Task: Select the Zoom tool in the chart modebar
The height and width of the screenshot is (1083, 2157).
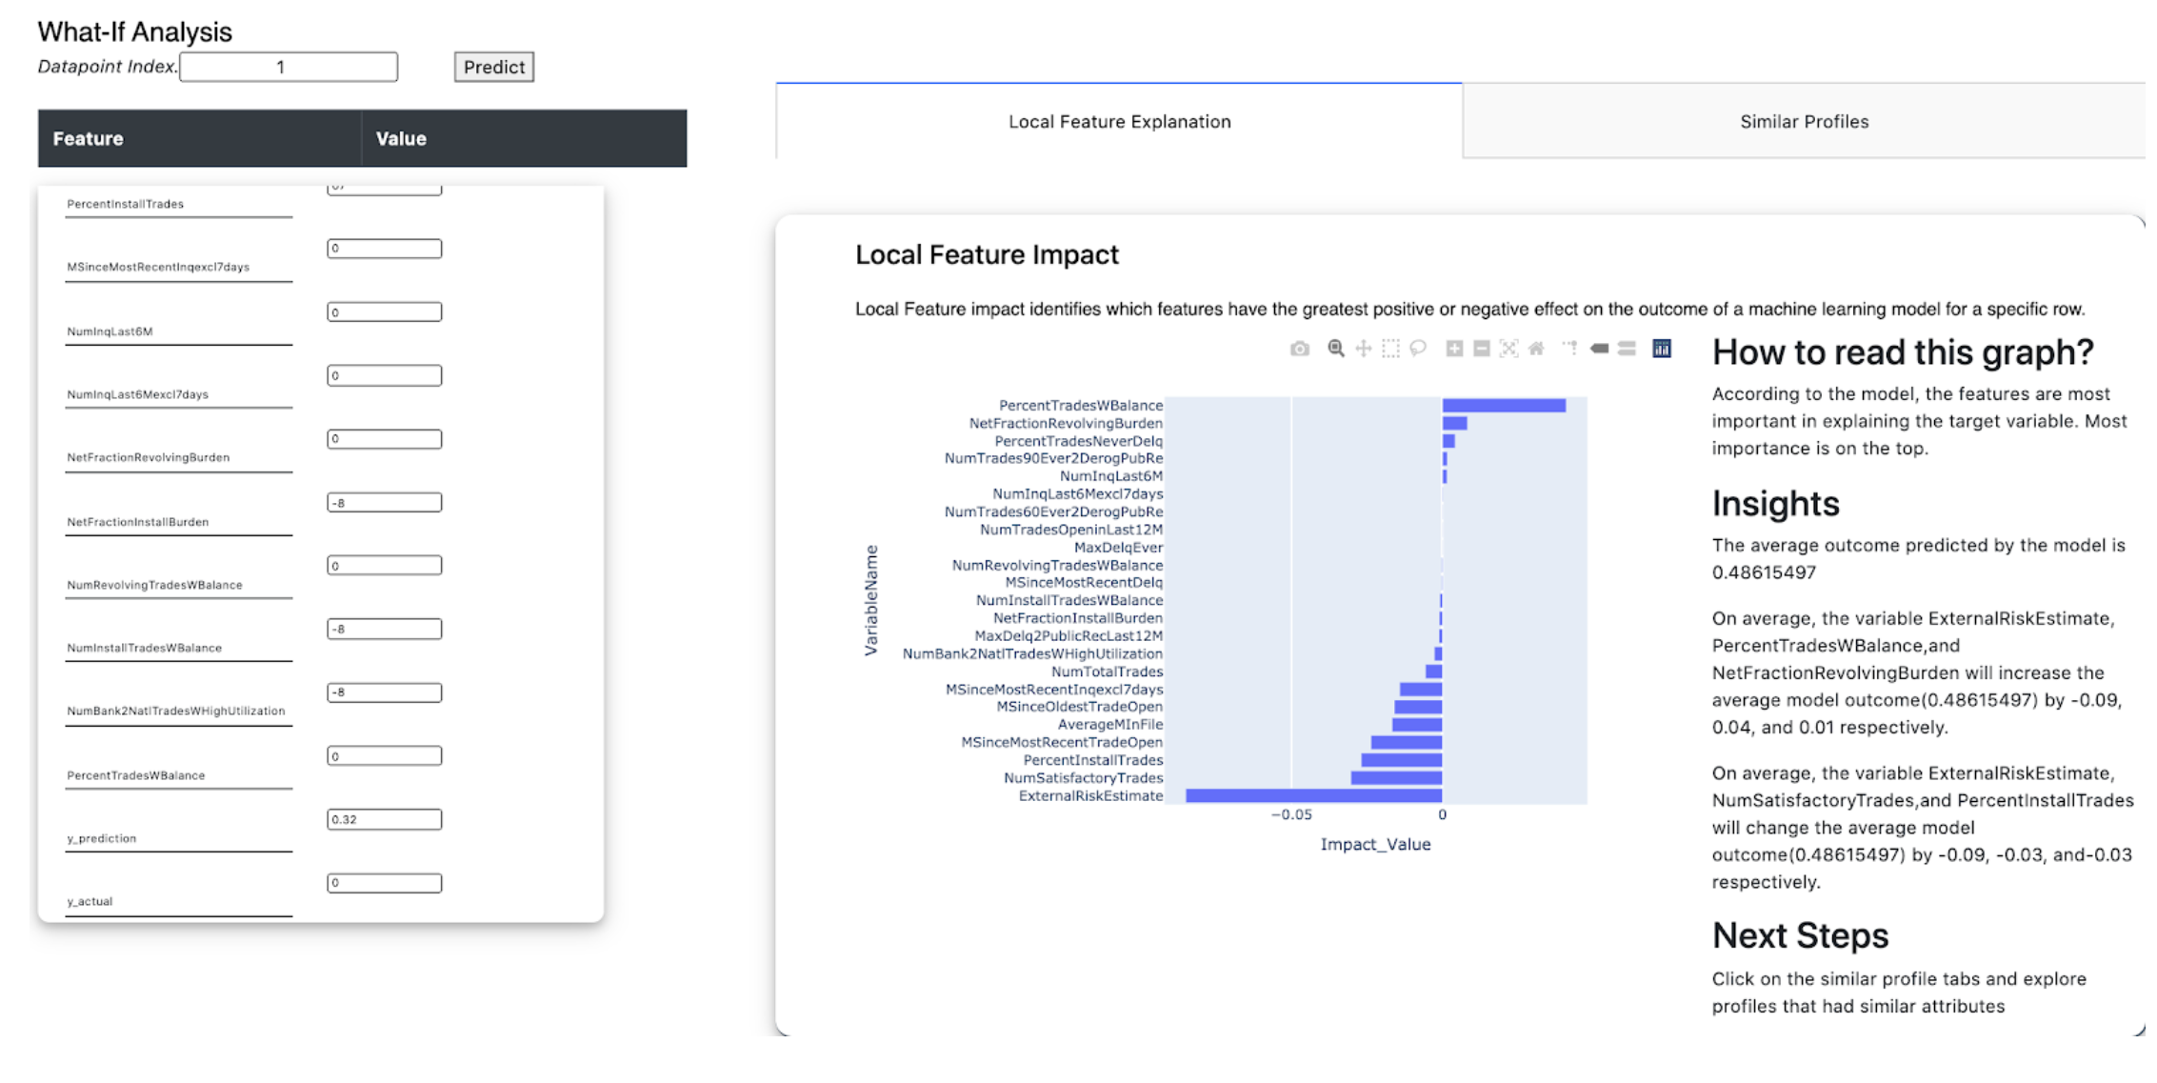Action: tap(1336, 349)
